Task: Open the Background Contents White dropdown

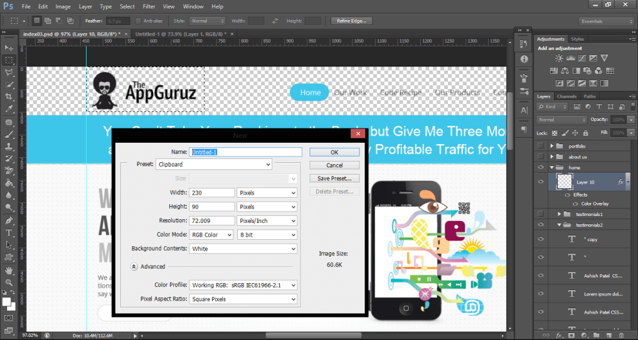Action: [243, 248]
